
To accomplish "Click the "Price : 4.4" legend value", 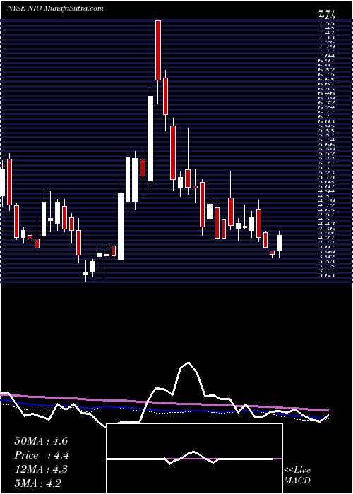I will tap(42, 455).
